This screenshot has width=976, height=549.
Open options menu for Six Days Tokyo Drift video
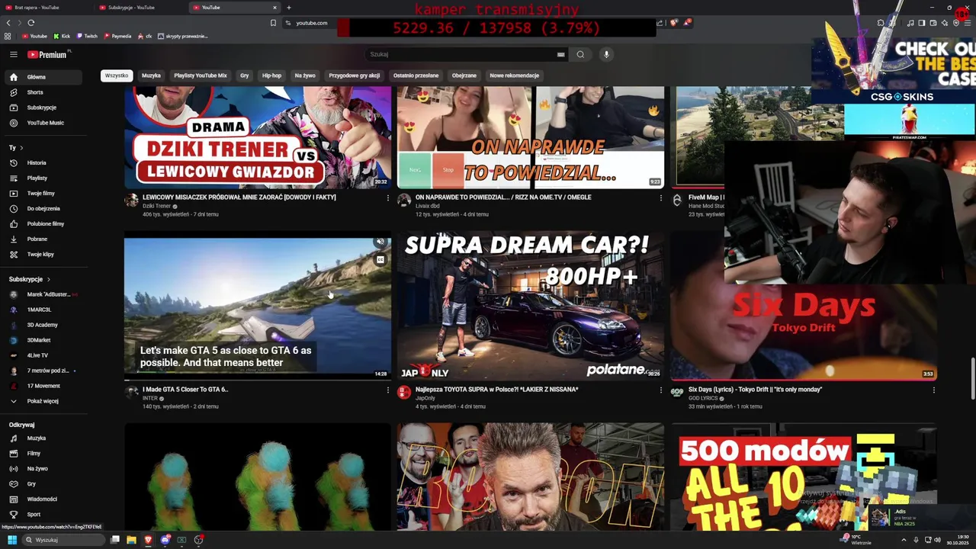click(933, 390)
